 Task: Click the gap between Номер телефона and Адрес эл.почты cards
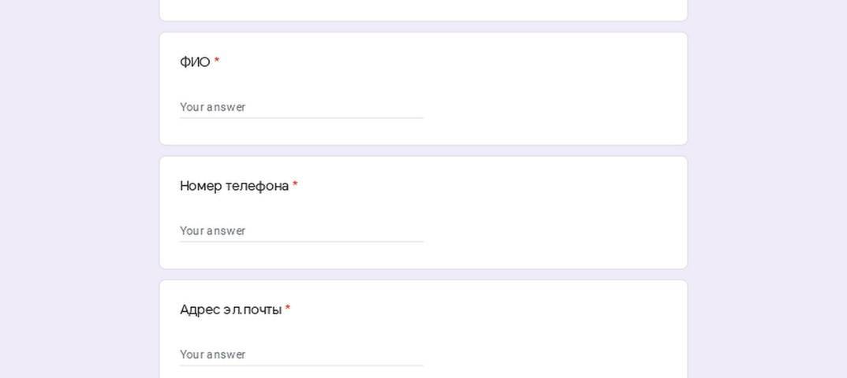coord(423,275)
